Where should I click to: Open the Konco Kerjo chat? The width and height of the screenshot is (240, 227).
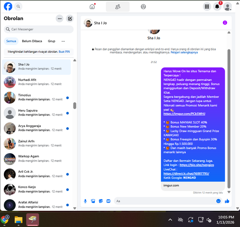pos(36,190)
